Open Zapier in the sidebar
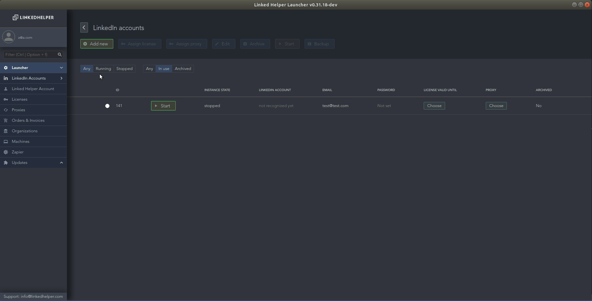This screenshot has height=301, width=592. click(x=33, y=152)
